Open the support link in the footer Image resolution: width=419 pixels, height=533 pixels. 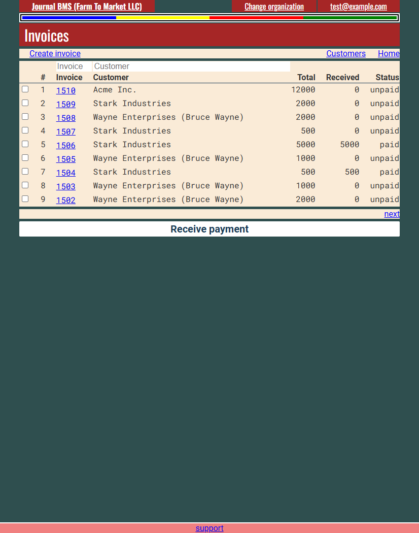click(209, 528)
